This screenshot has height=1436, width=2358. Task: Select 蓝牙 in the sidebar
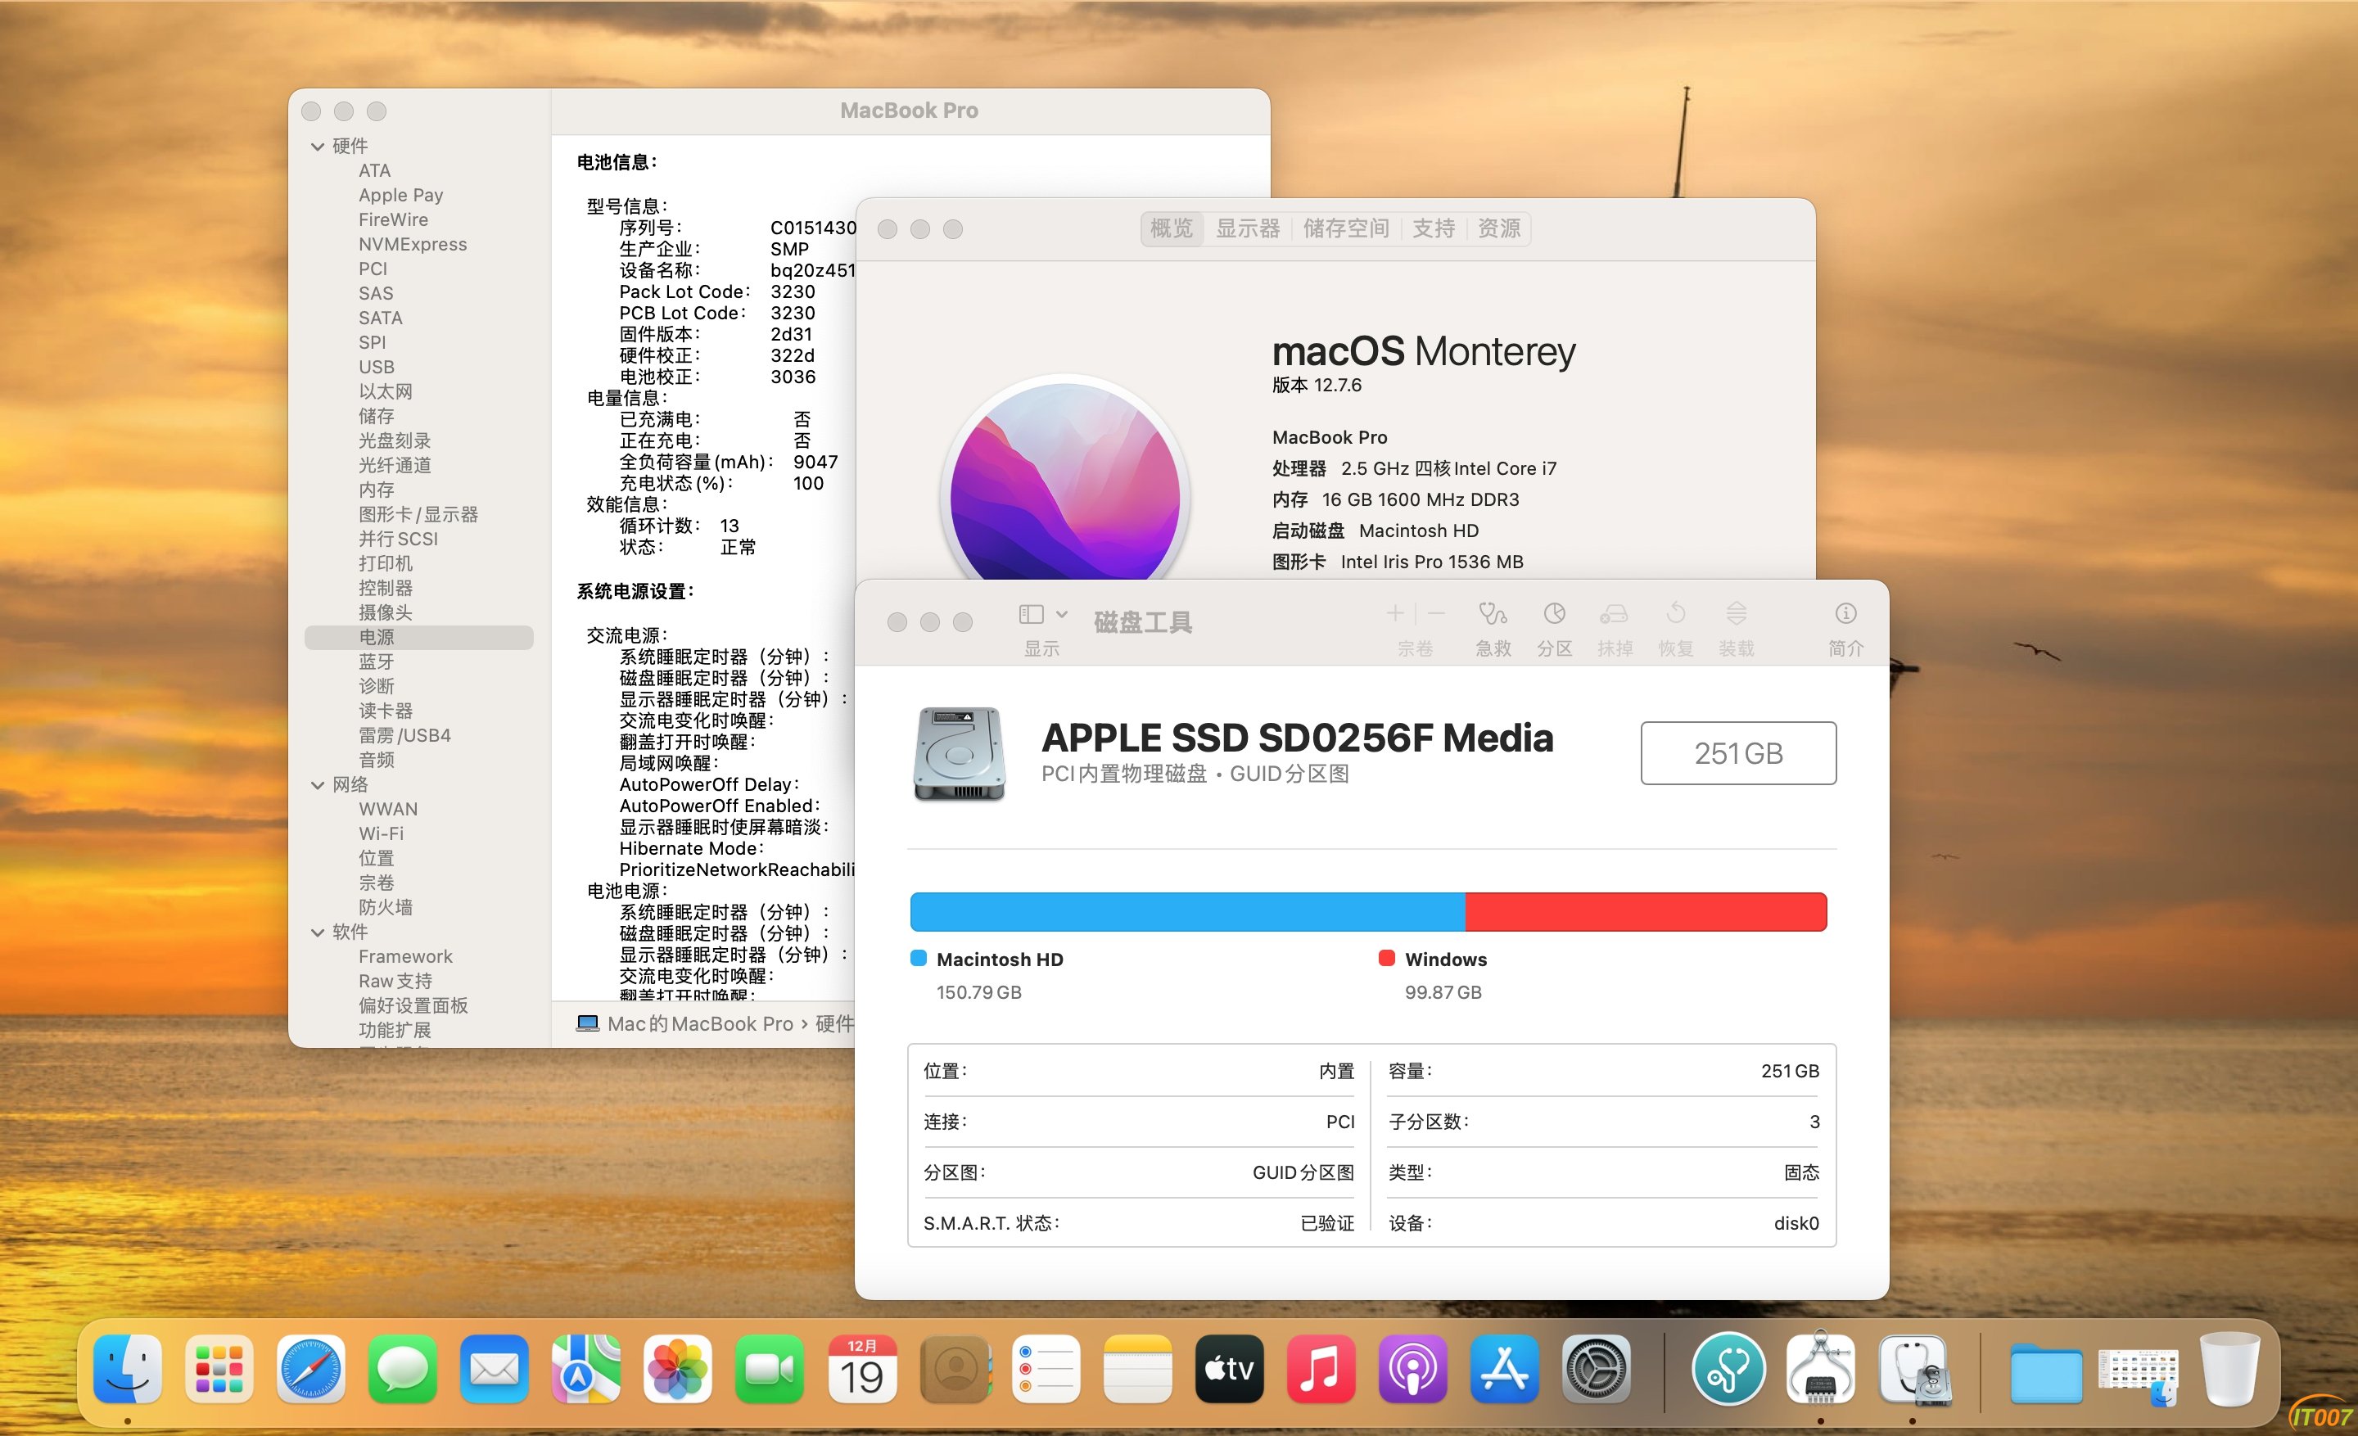point(376,662)
